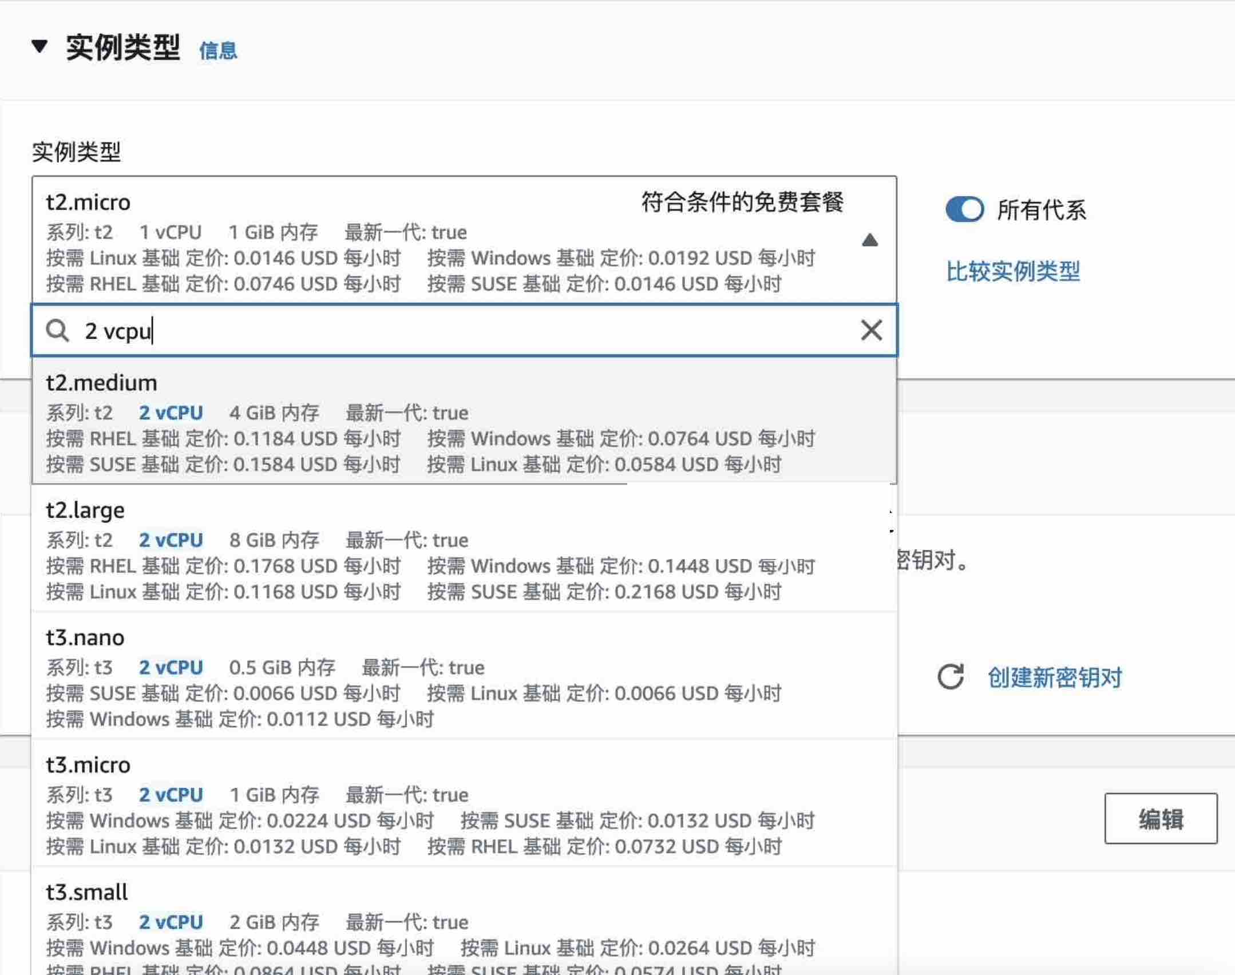Collapse the instance type dropdown arrow
The image size is (1235, 975).
pos(870,240)
